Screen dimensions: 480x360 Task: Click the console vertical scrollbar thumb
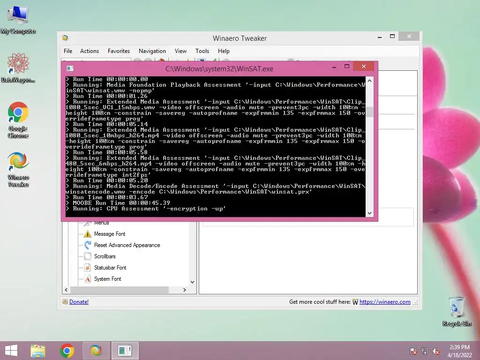(x=370, y=112)
